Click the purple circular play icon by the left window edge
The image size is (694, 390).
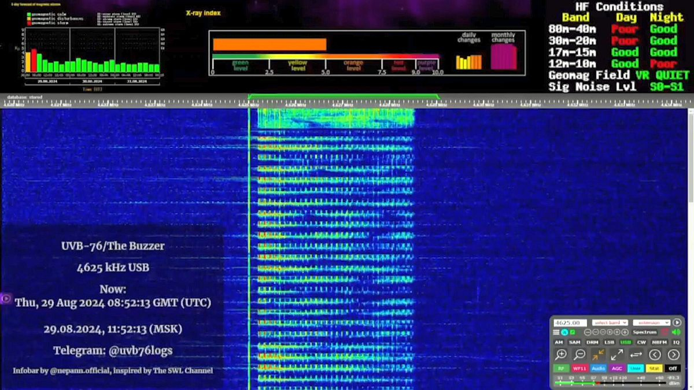coord(6,299)
